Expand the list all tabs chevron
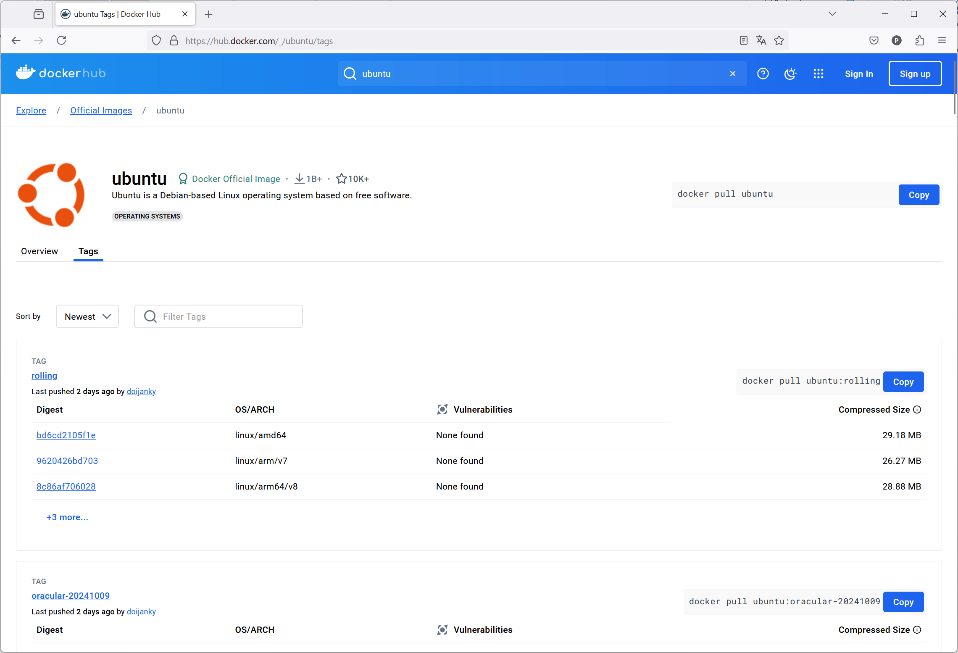This screenshot has width=958, height=653. pyautogui.click(x=832, y=14)
